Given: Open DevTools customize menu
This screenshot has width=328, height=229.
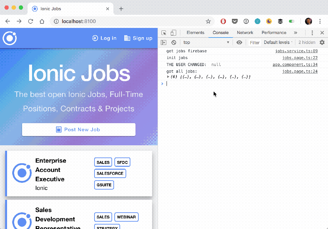Looking at the screenshot, I should pyautogui.click(x=312, y=33).
